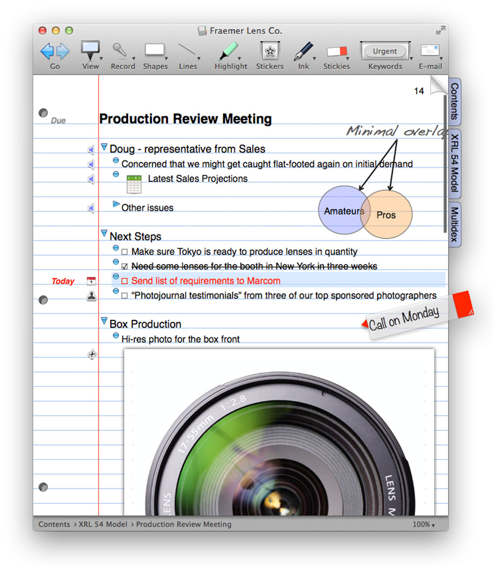The image size is (494, 568).
Task: Open the Lines dropdown arrow
Action: pyautogui.click(x=199, y=59)
